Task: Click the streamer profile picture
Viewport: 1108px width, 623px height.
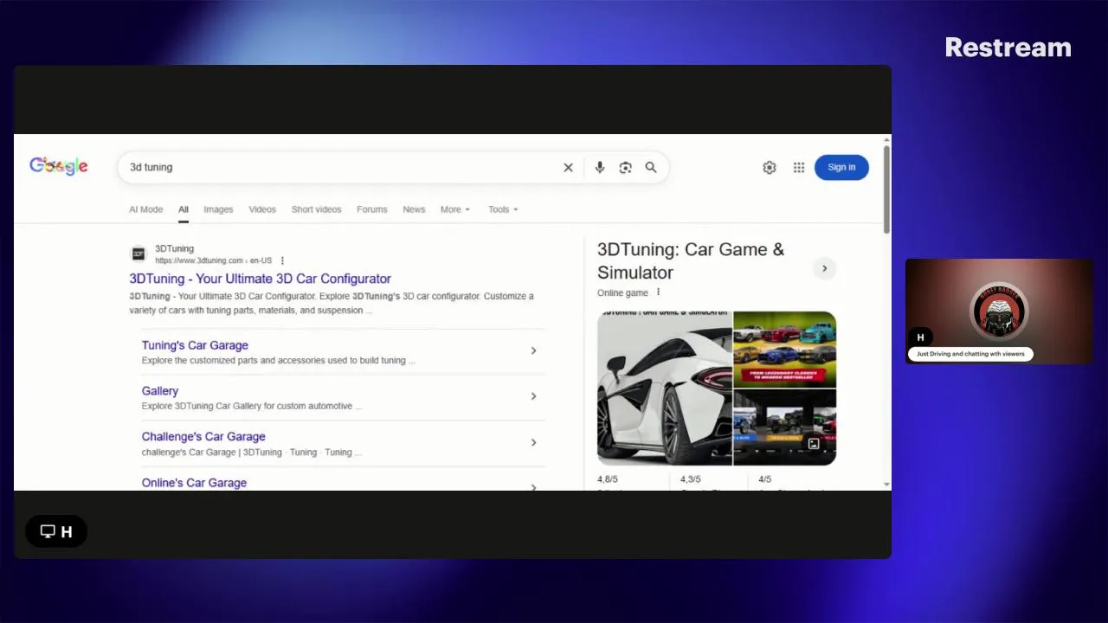Action: 999,311
